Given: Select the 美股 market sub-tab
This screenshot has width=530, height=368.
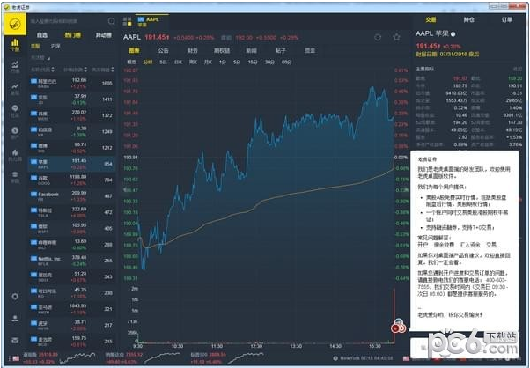Looking at the screenshot, I should (x=35, y=47).
